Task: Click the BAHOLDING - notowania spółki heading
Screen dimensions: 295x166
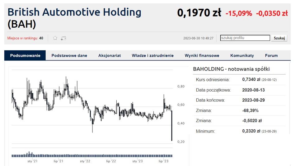Action: point(231,69)
